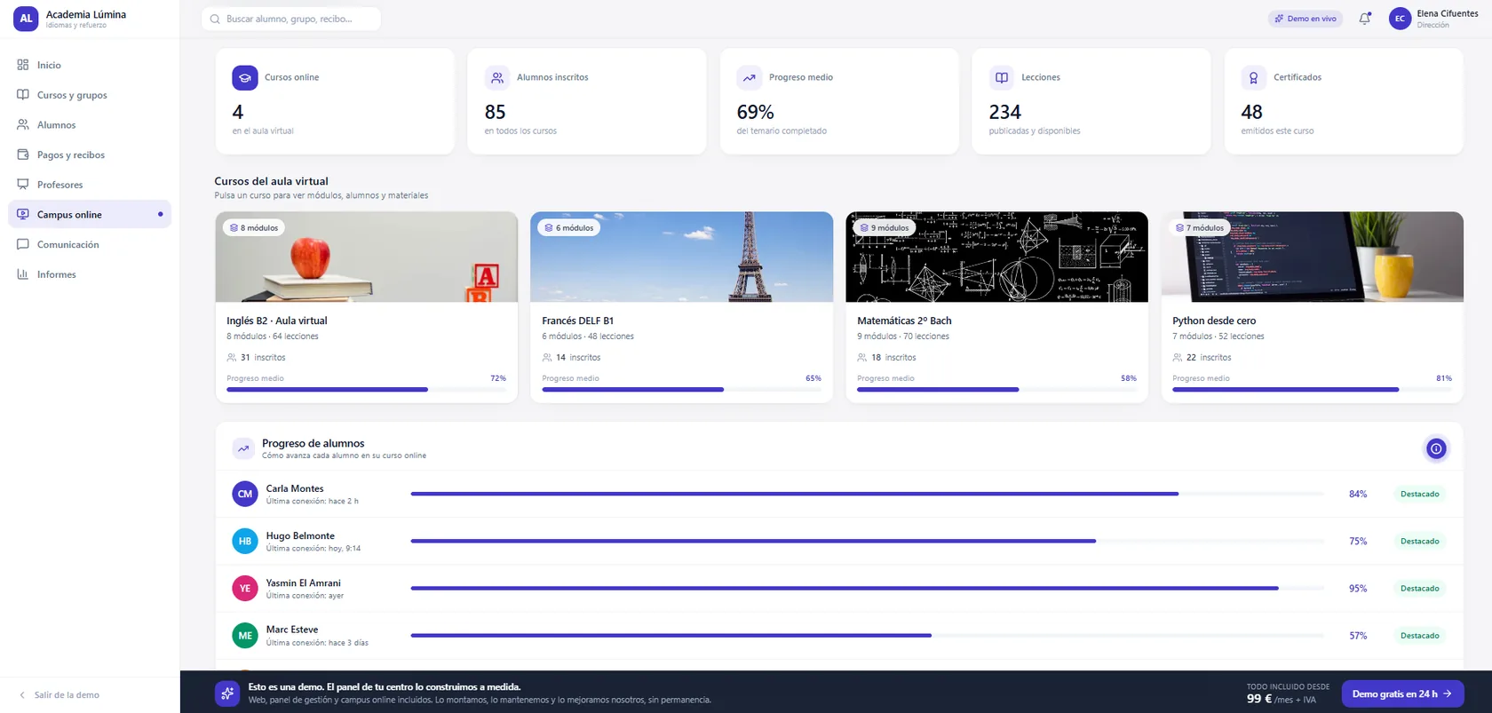Open the Inicio sidebar item

[x=89, y=65]
